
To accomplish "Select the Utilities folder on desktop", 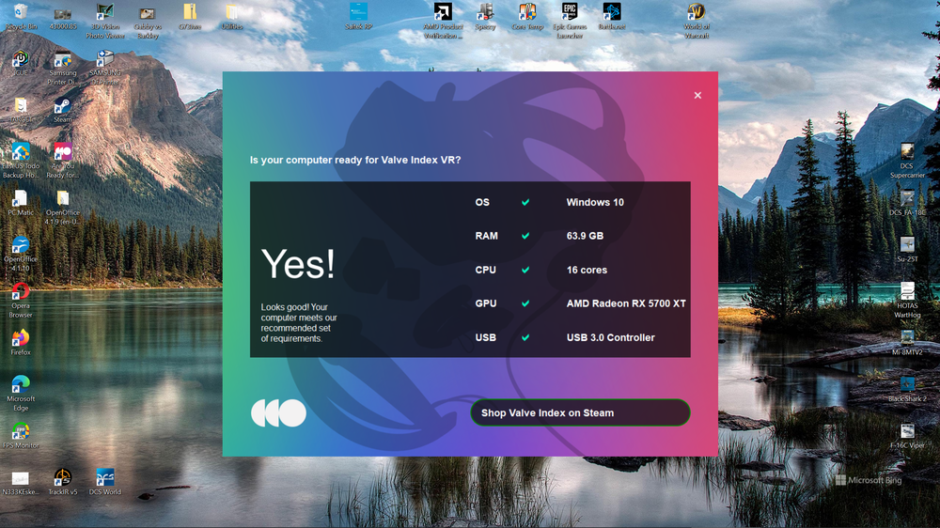I will point(232,17).
